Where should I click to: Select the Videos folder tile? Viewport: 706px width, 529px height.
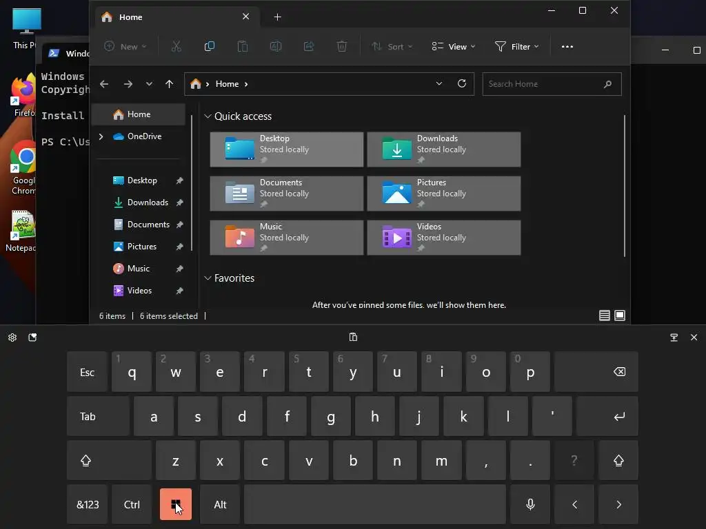coord(444,238)
